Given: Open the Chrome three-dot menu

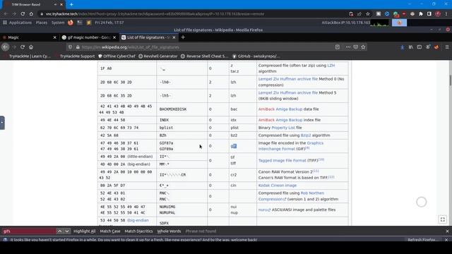Looking at the screenshot, I should 446,14.
